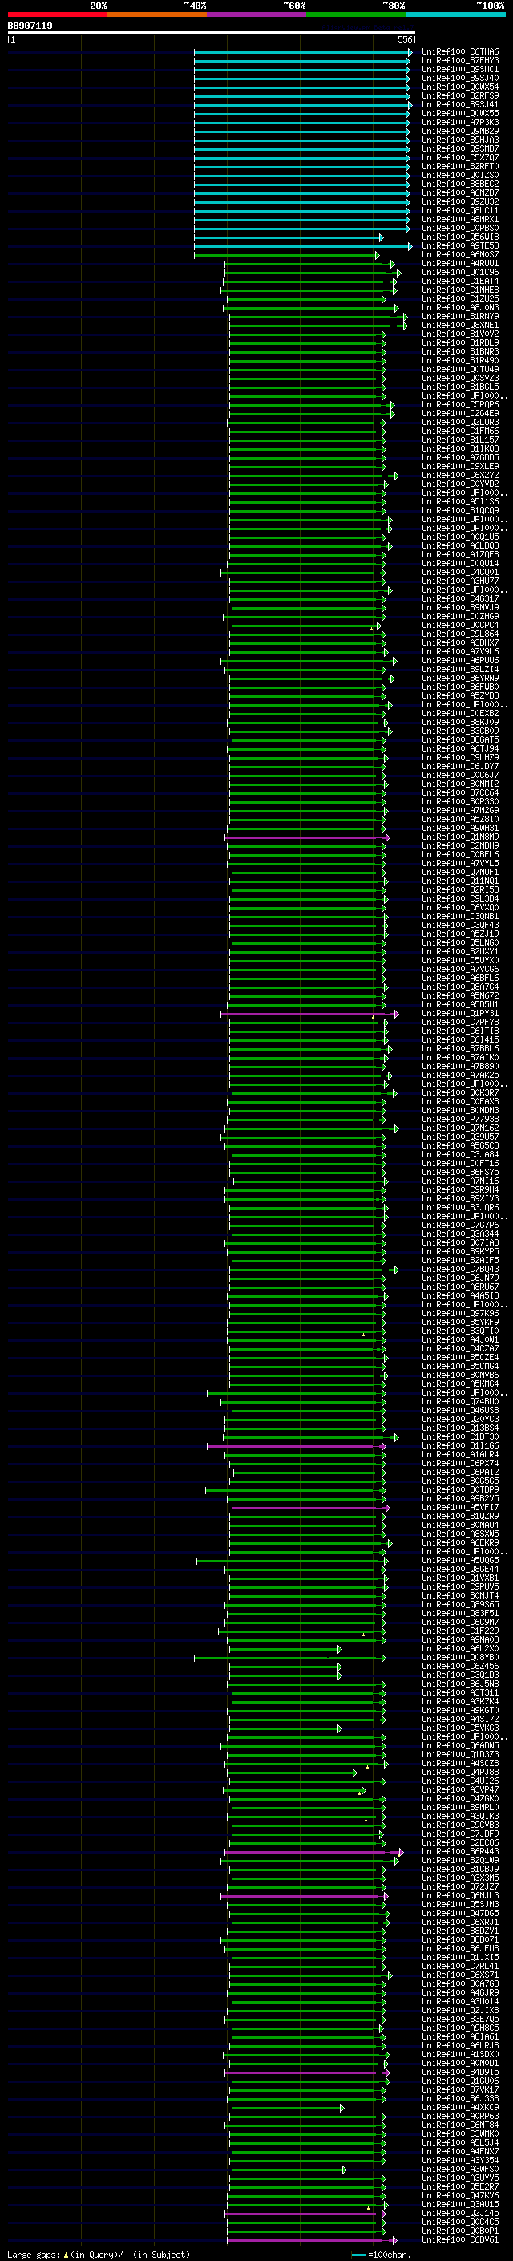Open hit UniRef100_B9SJ40
This screenshot has height=2261, width=513.
point(460,79)
